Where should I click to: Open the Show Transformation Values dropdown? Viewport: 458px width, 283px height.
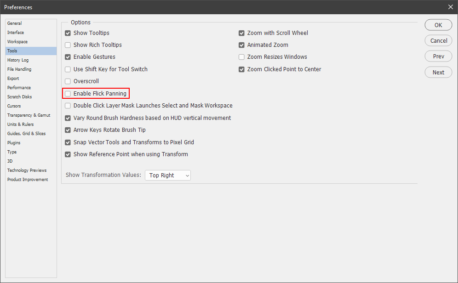pyautogui.click(x=167, y=175)
